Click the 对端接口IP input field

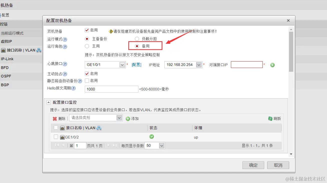click(247, 65)
